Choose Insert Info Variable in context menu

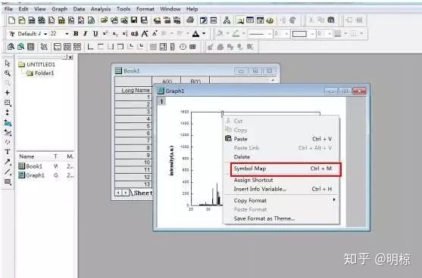click(282, 189)
